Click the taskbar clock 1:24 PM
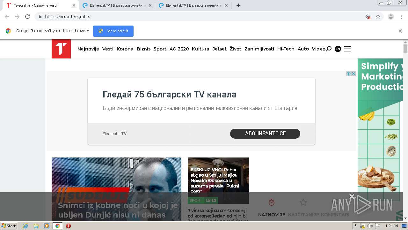The width and height of the screenshot is (408, 230). click(x=391, y=226)
